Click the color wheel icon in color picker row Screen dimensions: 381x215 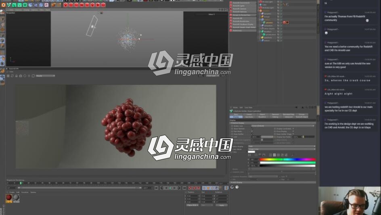click(256, 155)
